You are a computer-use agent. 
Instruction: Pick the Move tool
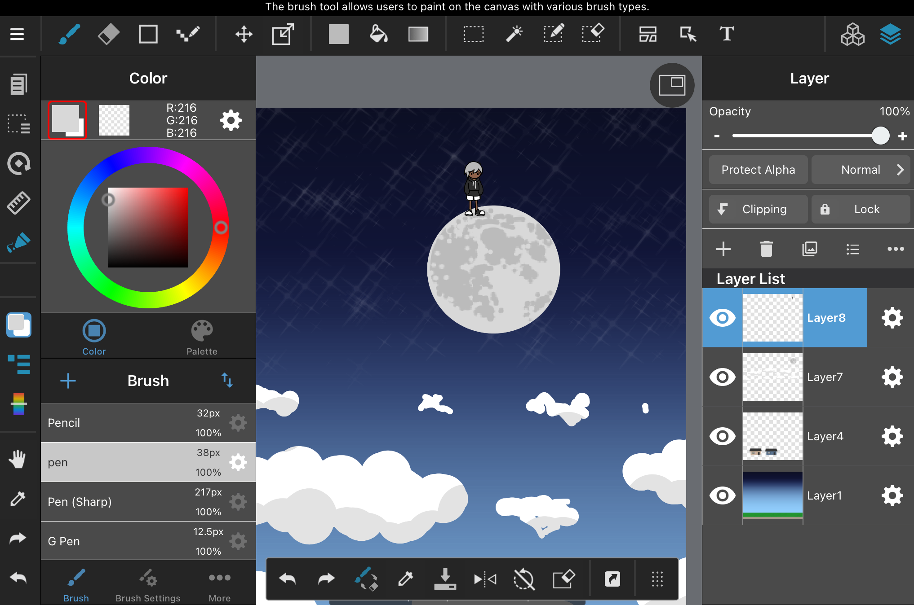coord(244,34)
